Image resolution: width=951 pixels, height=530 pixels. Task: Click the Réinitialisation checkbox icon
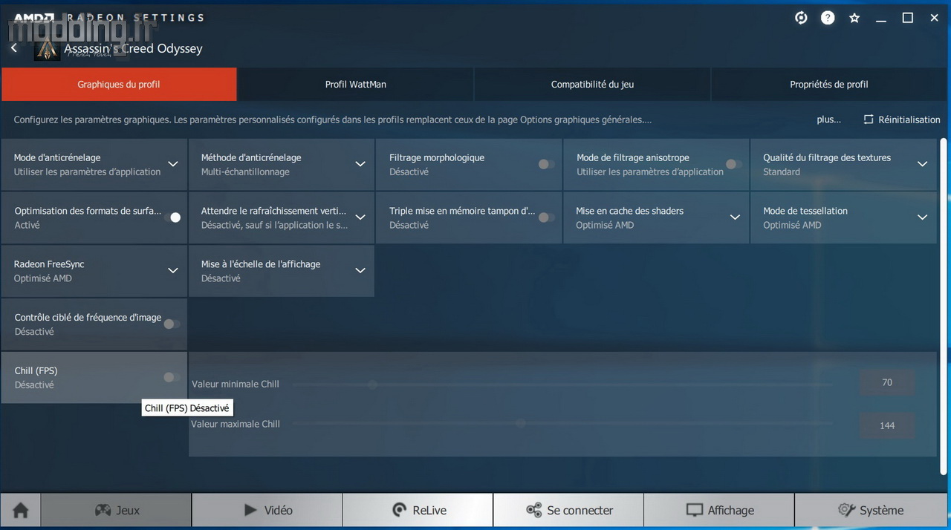click(x=869, y=120)
